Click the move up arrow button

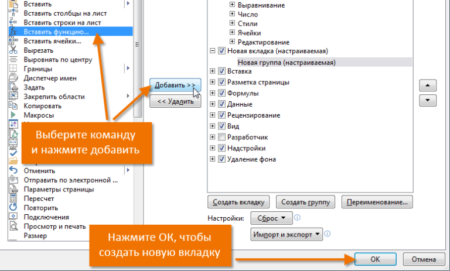point(429,85)
